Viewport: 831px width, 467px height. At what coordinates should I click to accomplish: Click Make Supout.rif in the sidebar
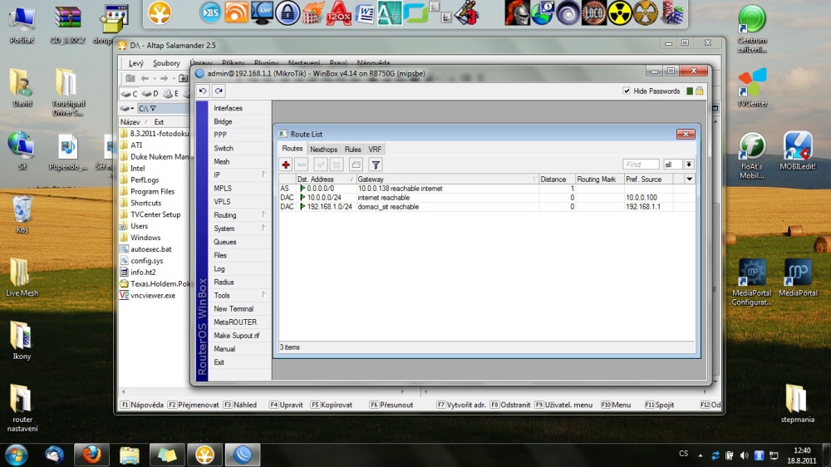point(236,336)
